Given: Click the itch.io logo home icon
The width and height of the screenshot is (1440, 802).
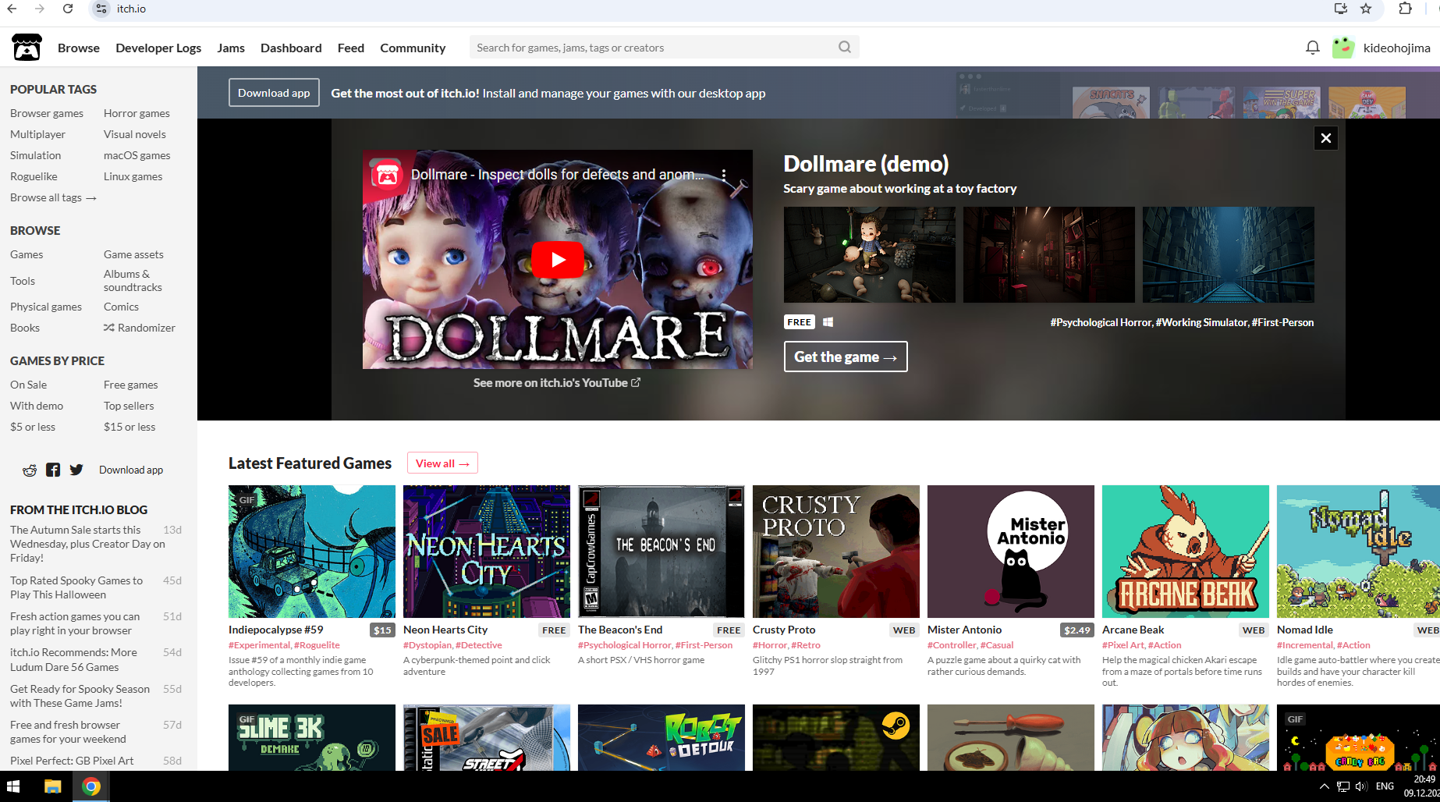Looking at the screenshot, I should (x=27, y=48).
